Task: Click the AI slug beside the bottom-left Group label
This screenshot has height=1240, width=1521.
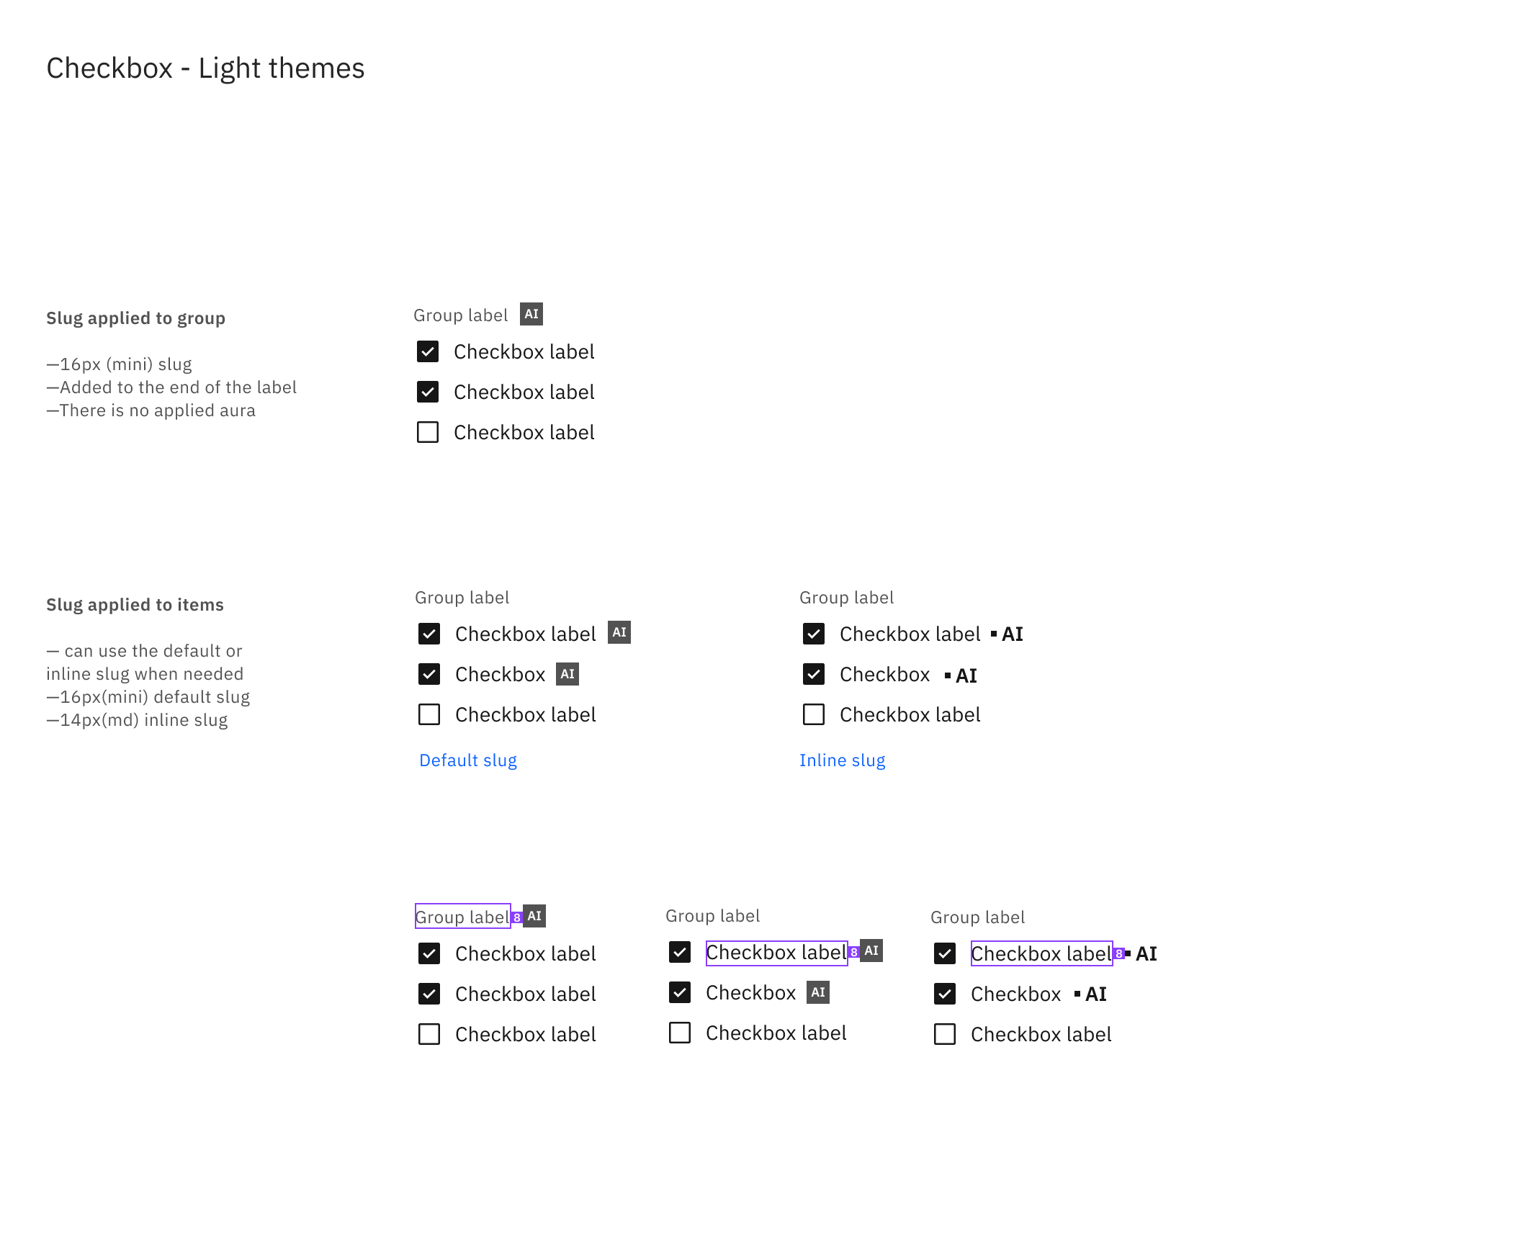Action: coord(534,916)
